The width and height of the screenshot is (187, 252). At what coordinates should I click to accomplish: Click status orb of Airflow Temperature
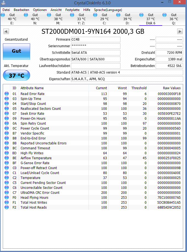coord(7,158)
